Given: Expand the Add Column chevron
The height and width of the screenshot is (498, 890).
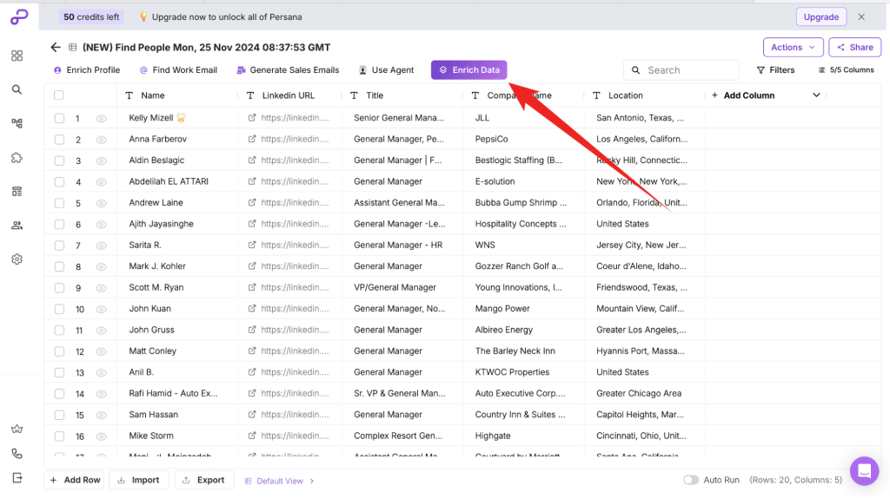Looking at the screenshot, I should click(816, 95).
